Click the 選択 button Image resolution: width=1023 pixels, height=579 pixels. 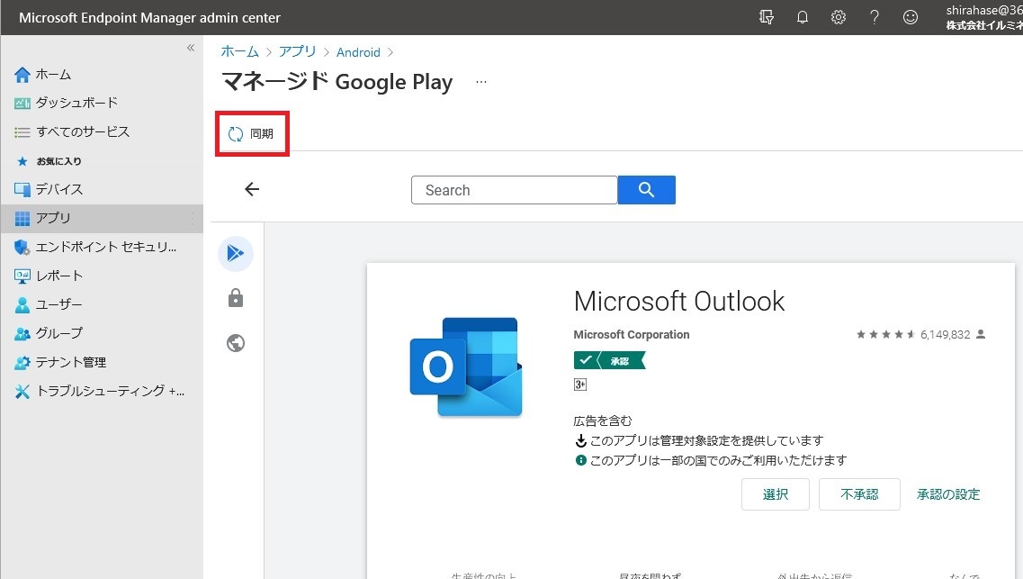coord(775,494)
